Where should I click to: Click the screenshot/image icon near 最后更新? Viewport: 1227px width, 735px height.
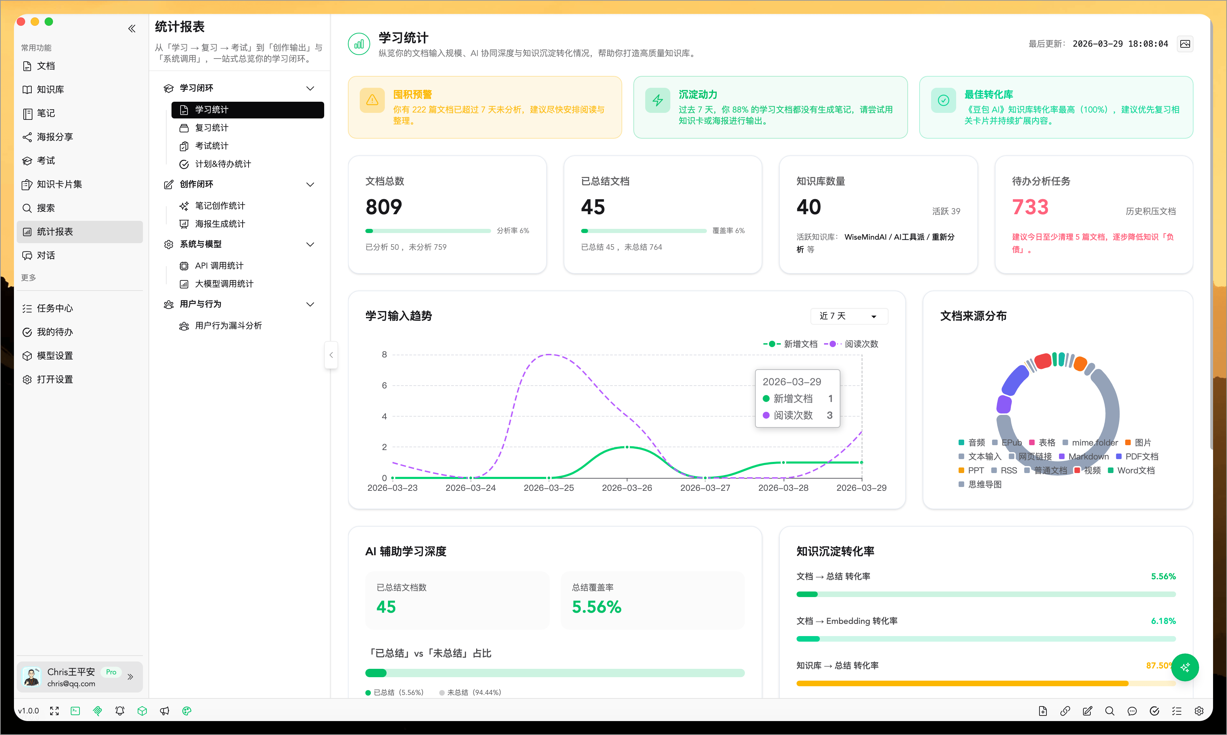tap(1186, 44)
